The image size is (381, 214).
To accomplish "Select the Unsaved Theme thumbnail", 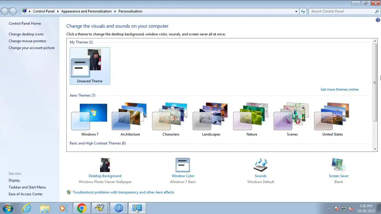I will [x=90, y=66].
